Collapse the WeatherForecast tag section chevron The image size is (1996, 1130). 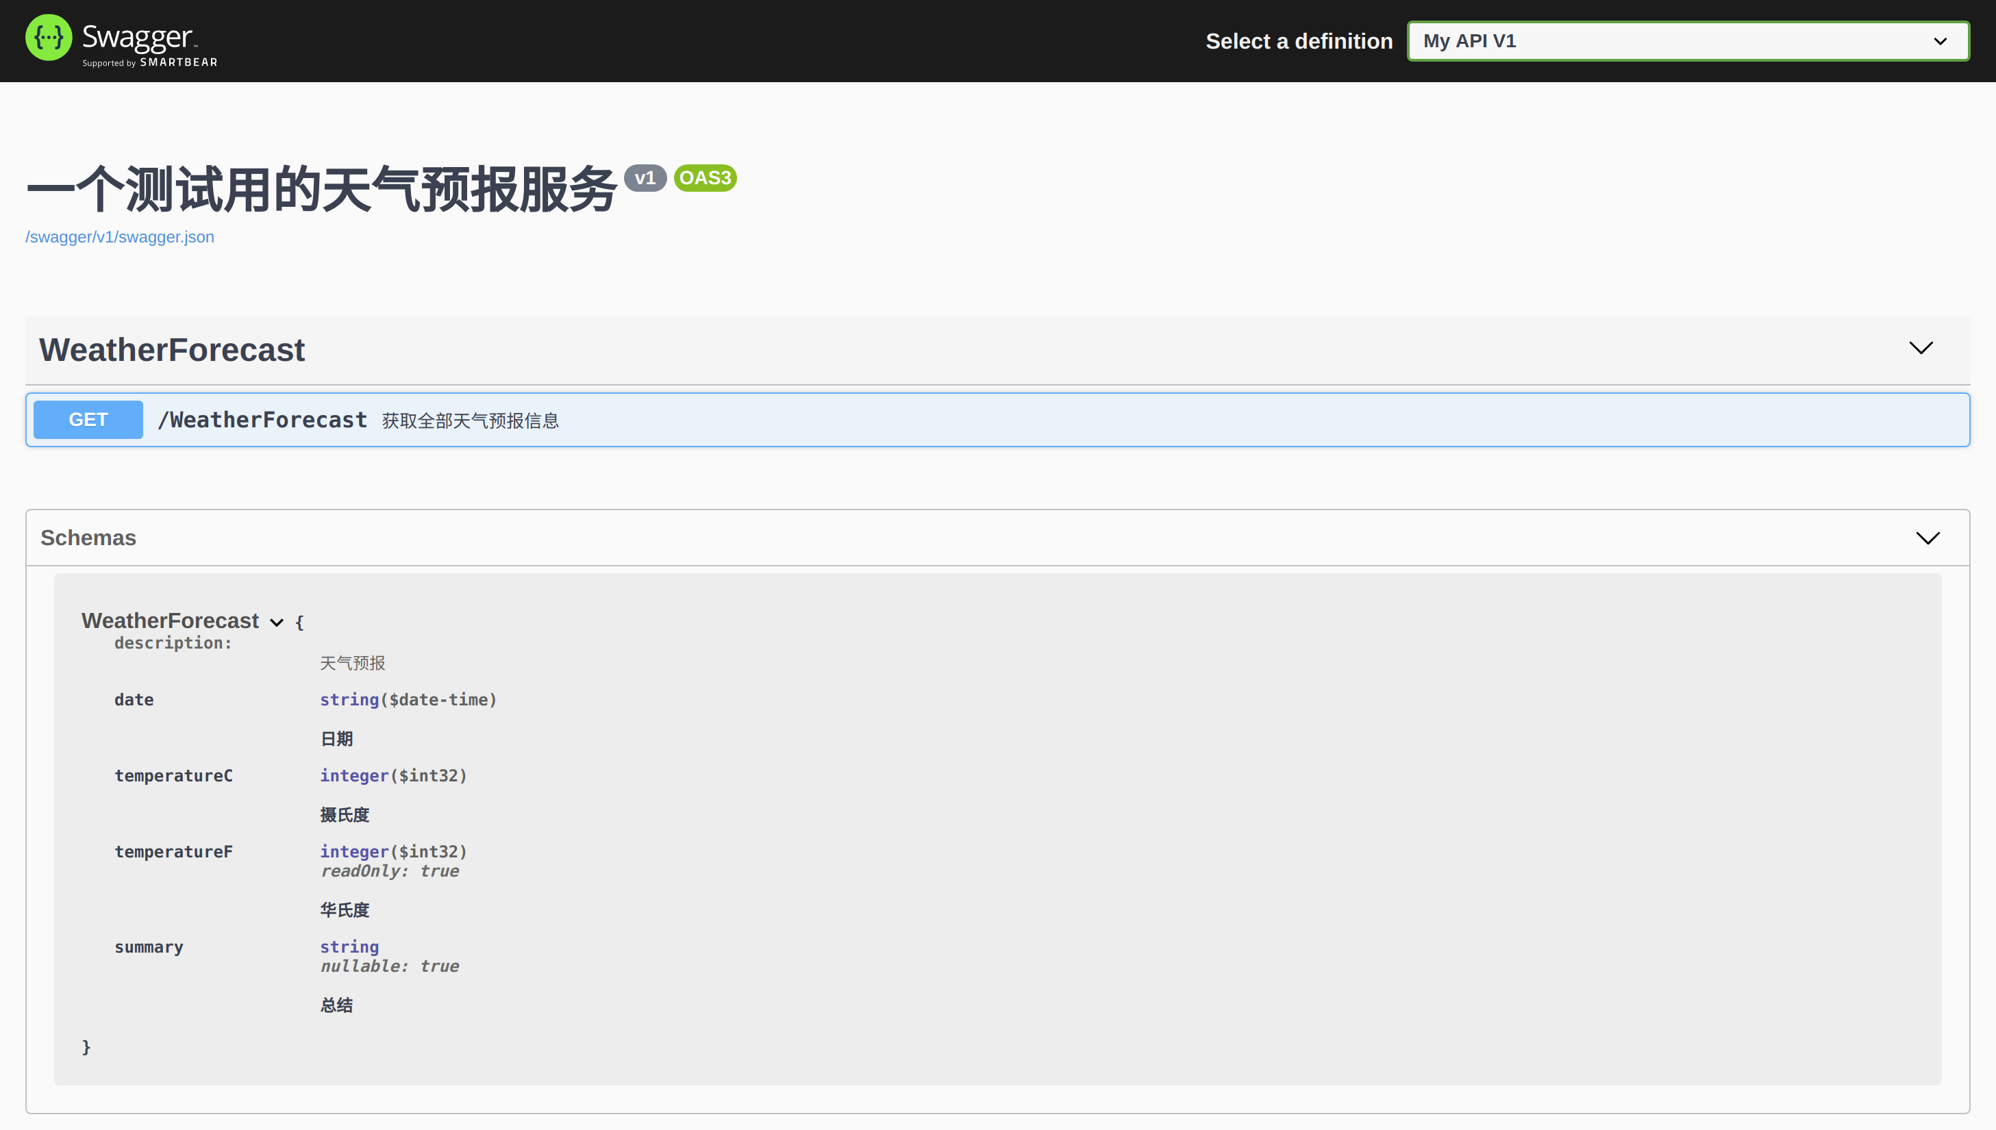click(x=1921, y=348)
